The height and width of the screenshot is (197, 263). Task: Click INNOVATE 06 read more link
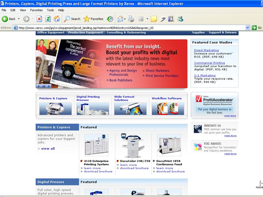click(230, 136)
